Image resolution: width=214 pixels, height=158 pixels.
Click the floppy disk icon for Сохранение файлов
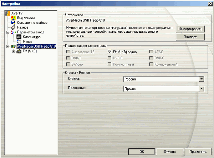click(13, 23)
